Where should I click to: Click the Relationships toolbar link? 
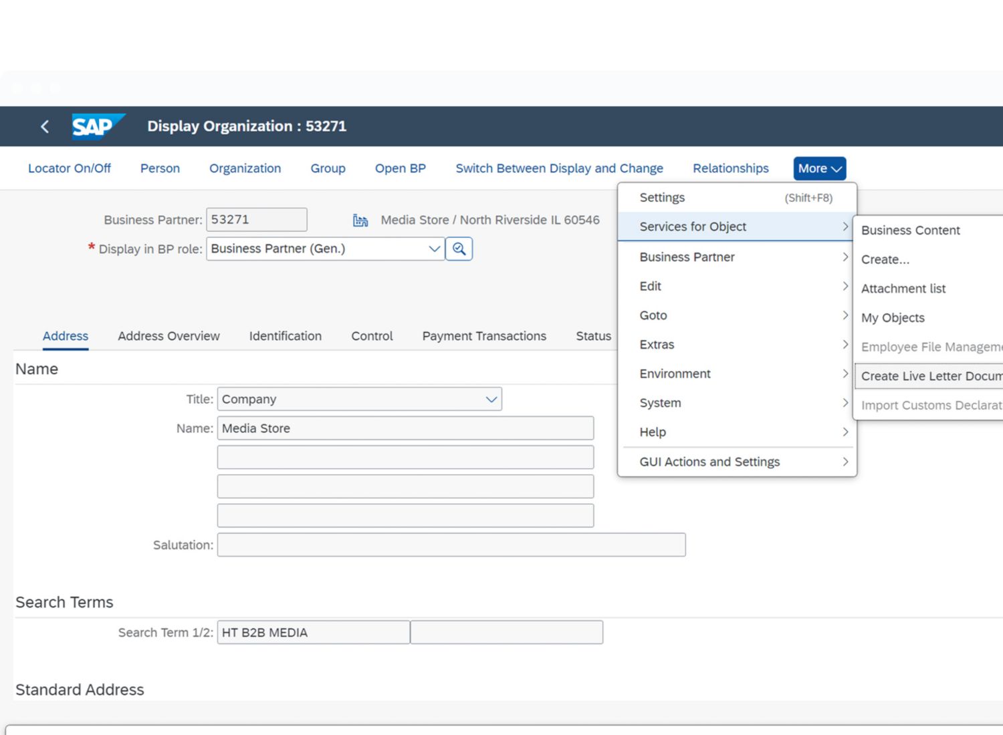[730, 168]
